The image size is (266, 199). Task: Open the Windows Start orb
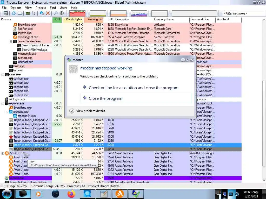[7, 194]
